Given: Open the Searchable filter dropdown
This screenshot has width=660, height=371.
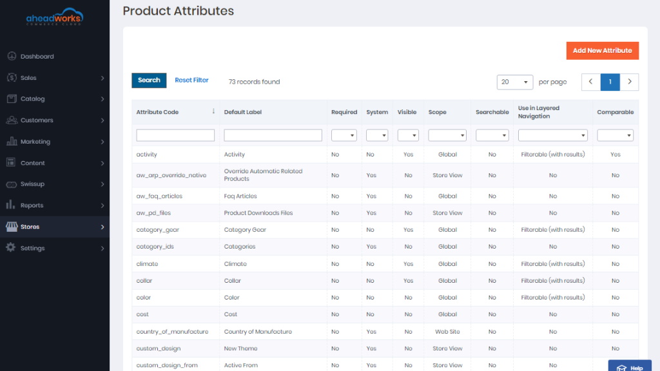Looking at the screenshot, I should coord(492,135).
